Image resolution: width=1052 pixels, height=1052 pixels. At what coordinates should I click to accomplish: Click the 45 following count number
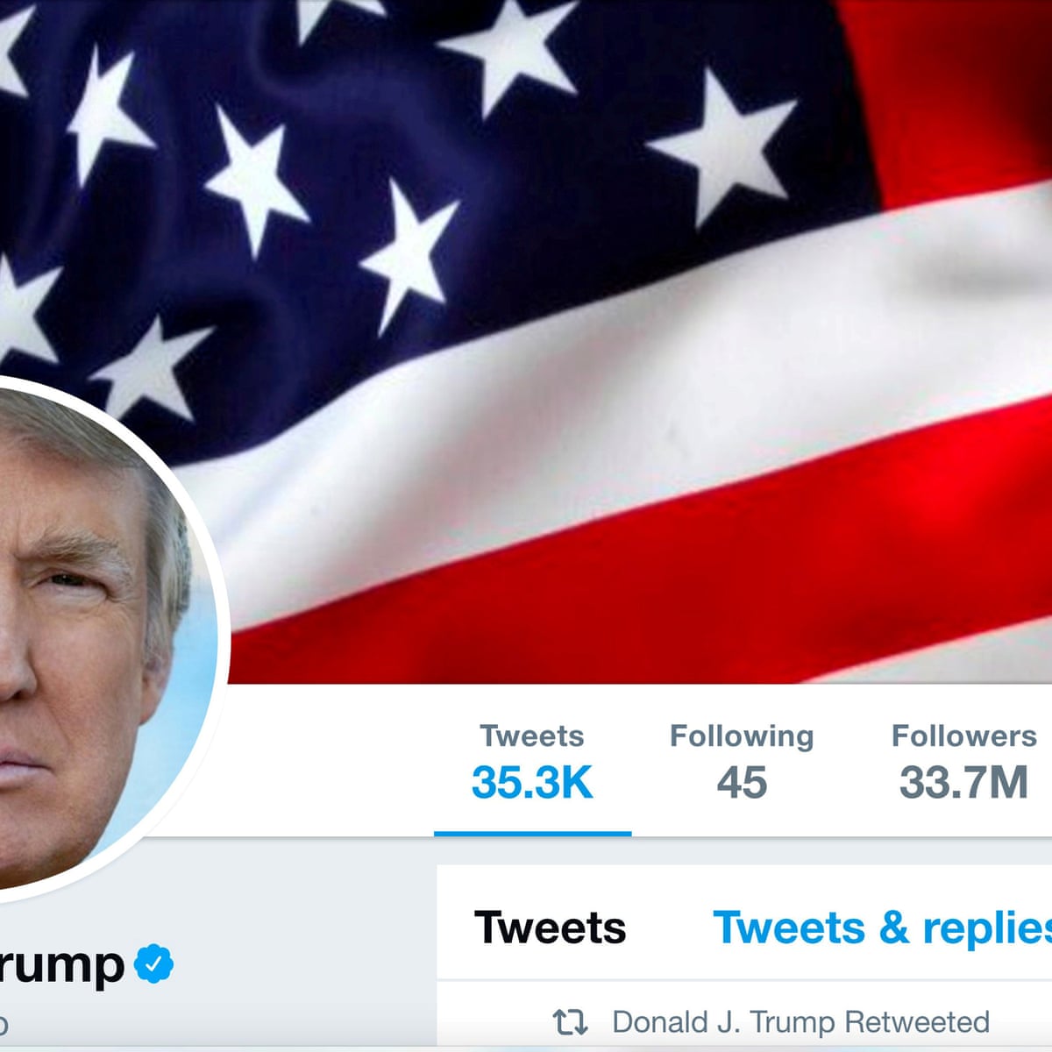[x=742, y=783]
